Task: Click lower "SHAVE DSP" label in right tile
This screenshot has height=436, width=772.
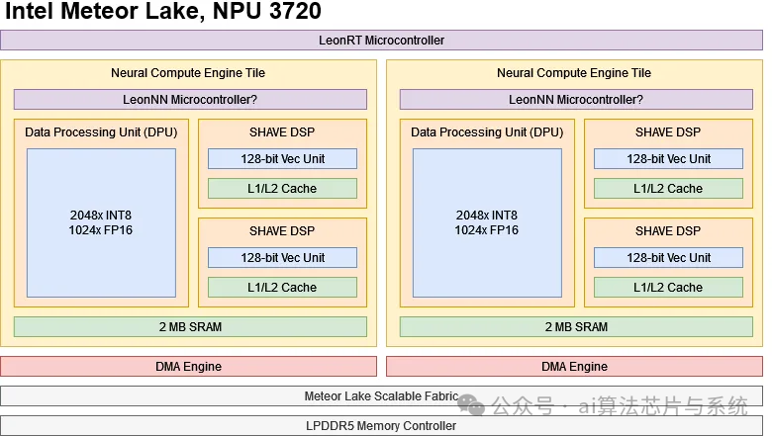Action: 668,231
